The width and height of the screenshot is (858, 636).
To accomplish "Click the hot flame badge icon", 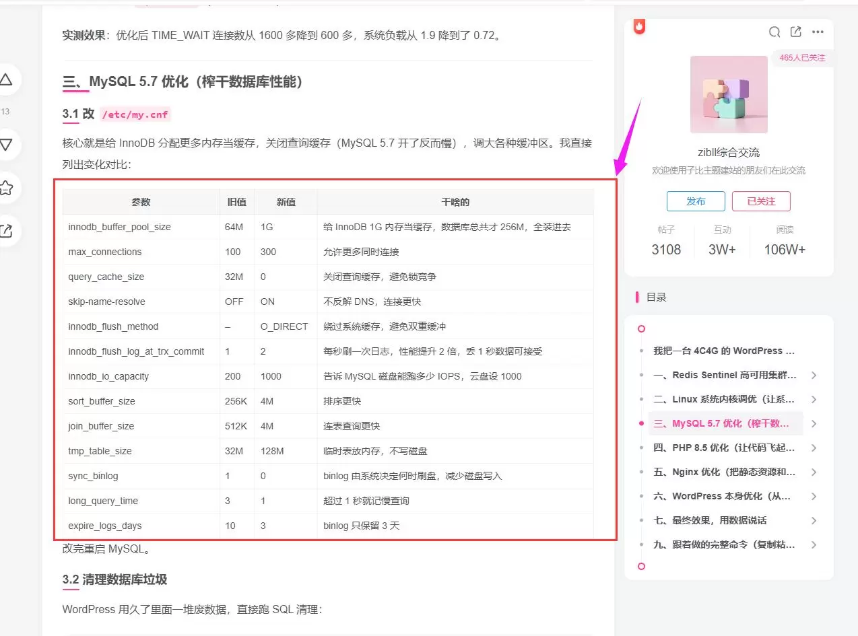I will point(639,26).
